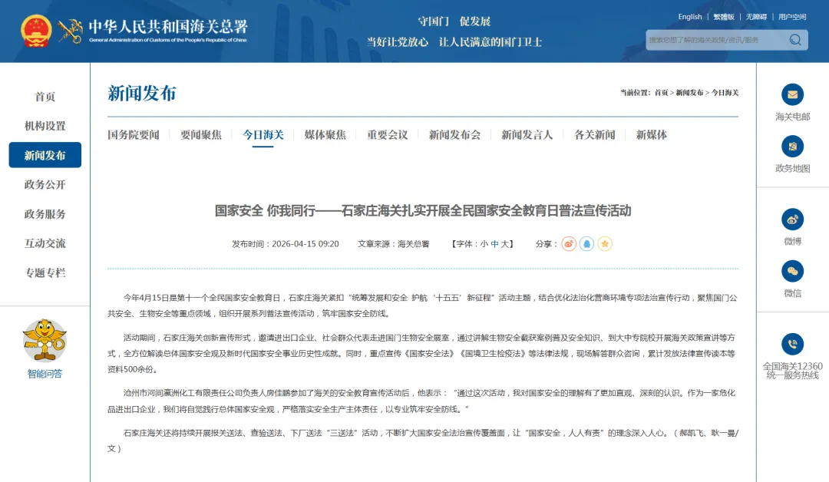Switch to the 新闻发言人 tab

coord(527,135)
